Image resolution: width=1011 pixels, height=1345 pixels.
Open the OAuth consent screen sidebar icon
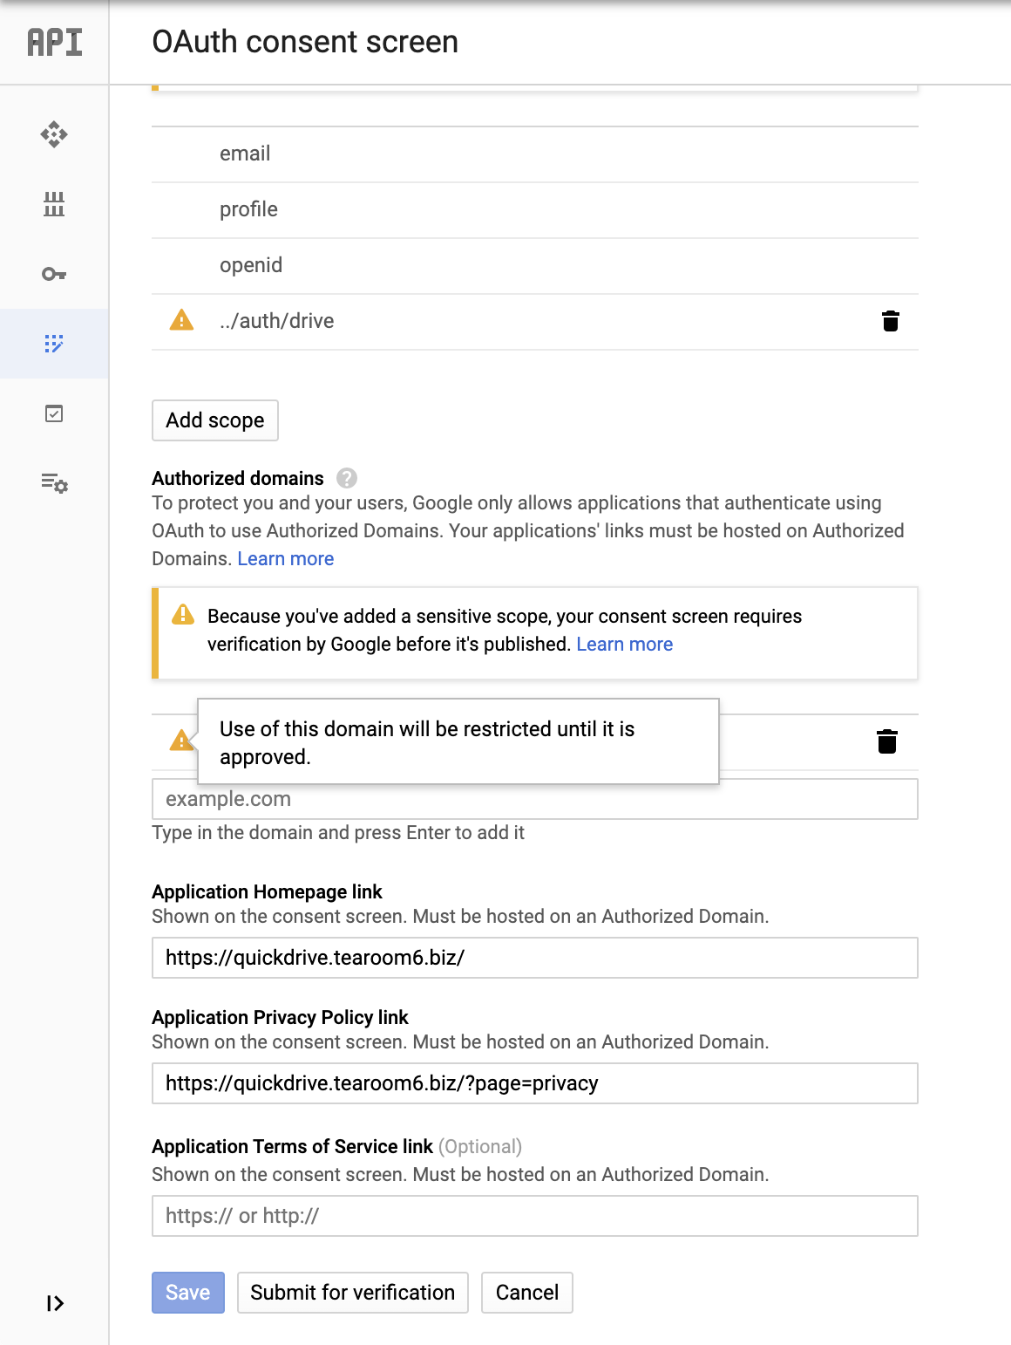[x=54, y=343]
